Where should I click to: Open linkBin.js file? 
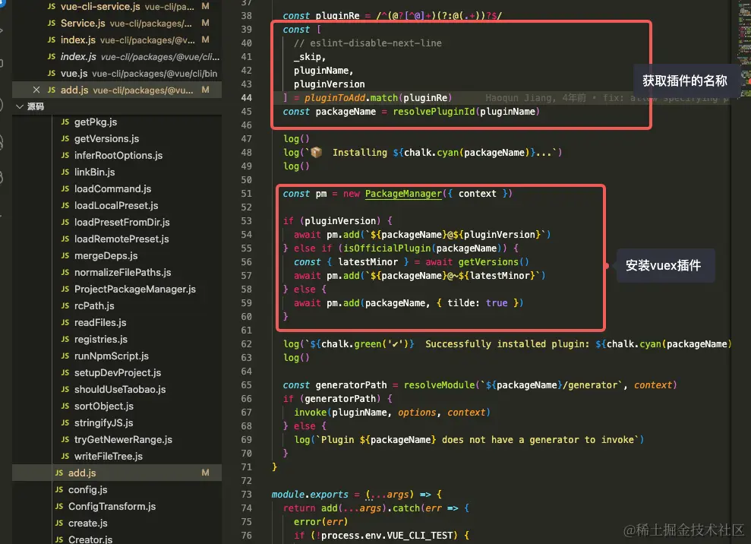pyautogui.click(x=94, y=172)
